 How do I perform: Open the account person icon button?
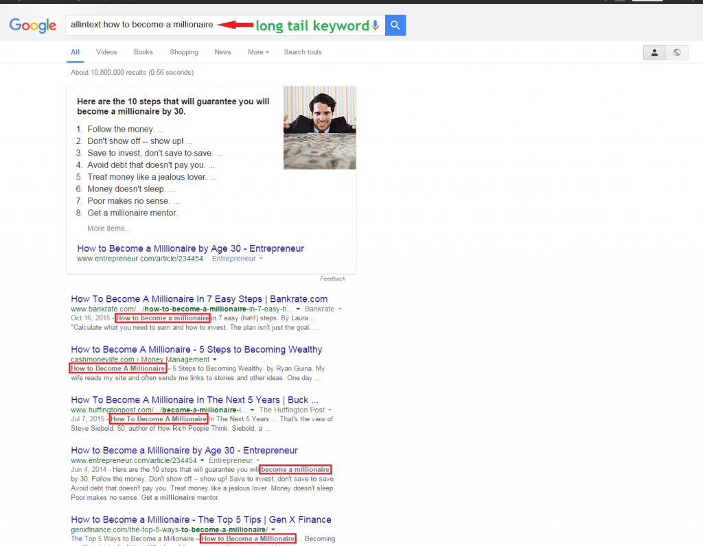pos(654,52)
